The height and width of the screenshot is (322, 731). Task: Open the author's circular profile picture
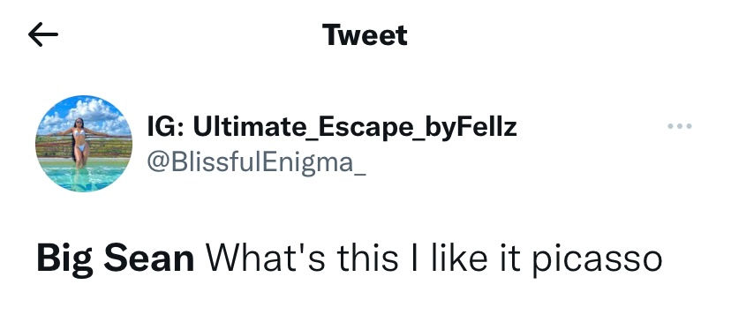tap(84, 144)
